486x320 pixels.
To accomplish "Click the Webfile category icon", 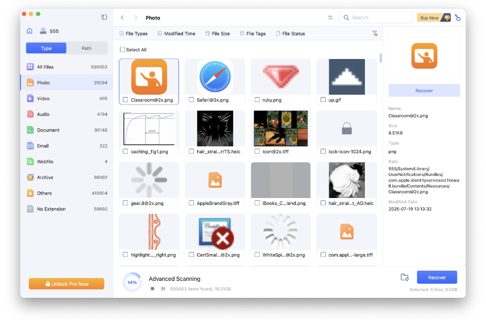I will tap(30, 162).
